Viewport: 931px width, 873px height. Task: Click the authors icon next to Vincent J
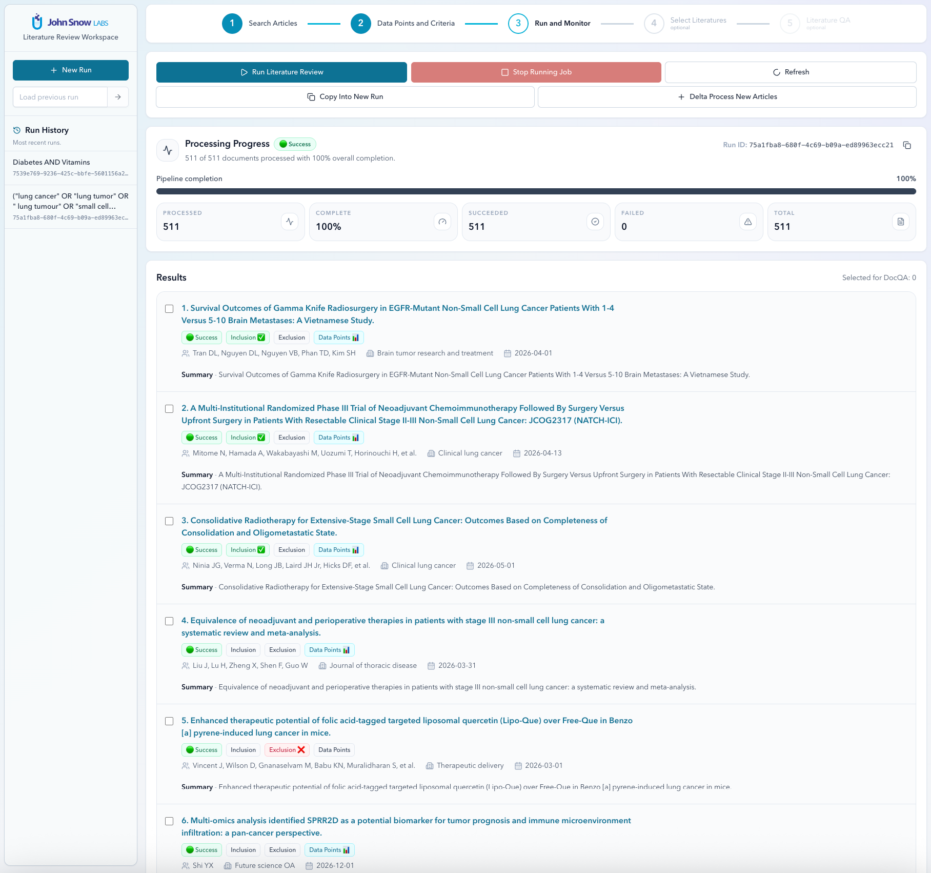tap(186, 766)
